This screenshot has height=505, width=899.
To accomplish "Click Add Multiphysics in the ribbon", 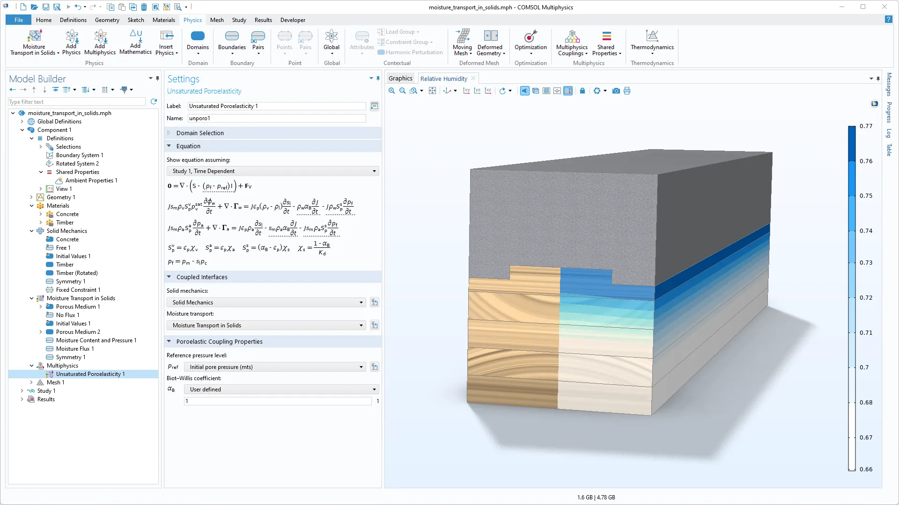I will click(100, 42).
